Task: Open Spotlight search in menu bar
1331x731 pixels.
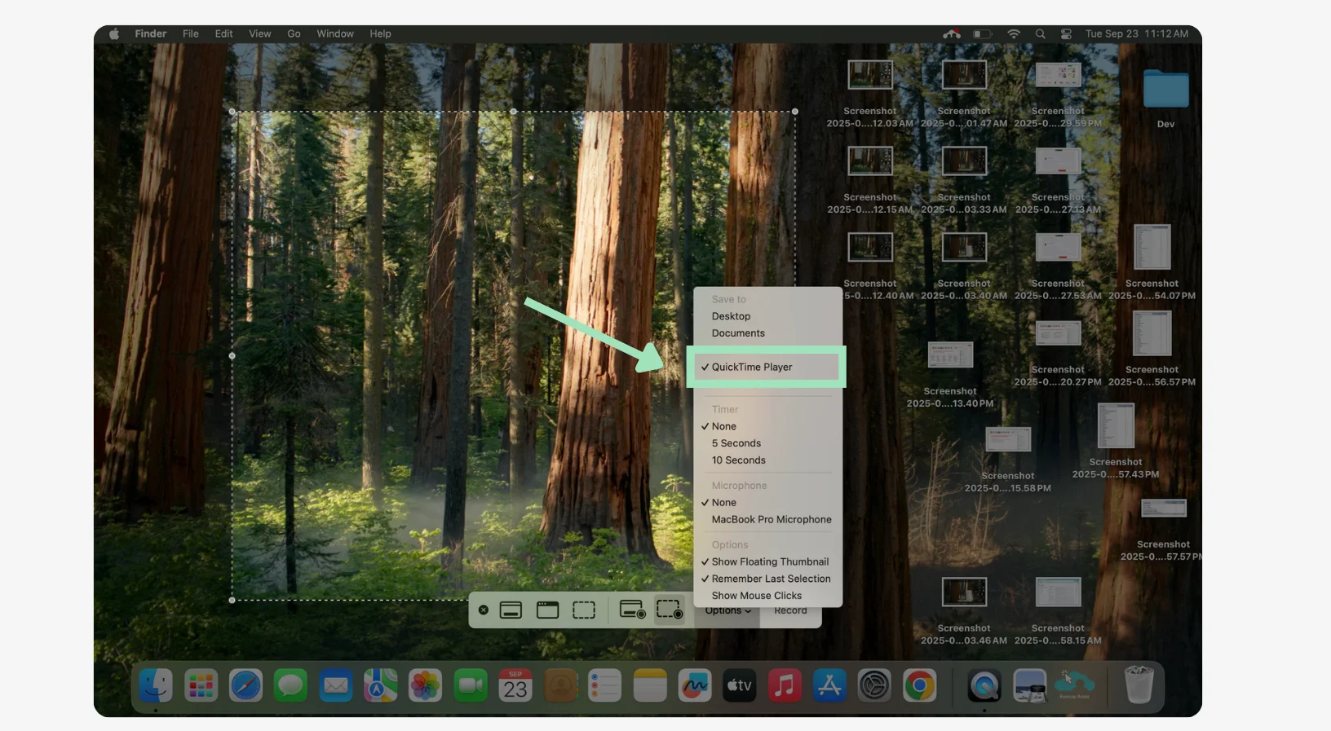Action: pyautogui.click(x=1040, y=34)
